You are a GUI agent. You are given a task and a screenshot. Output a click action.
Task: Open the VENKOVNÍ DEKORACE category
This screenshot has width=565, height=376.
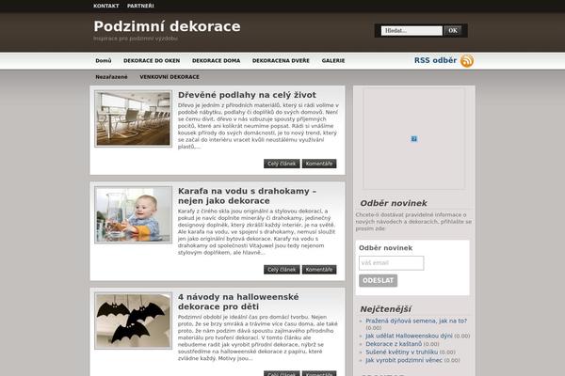[x=169, y=77]
